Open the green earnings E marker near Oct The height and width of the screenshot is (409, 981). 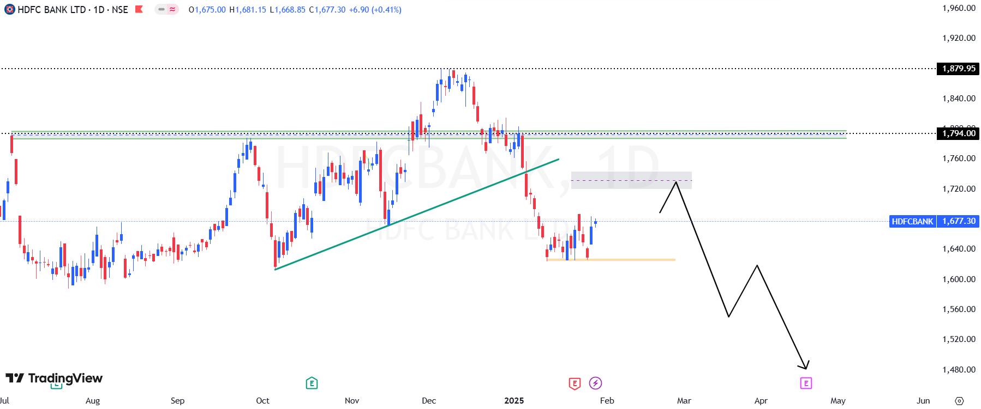(312, 383)
